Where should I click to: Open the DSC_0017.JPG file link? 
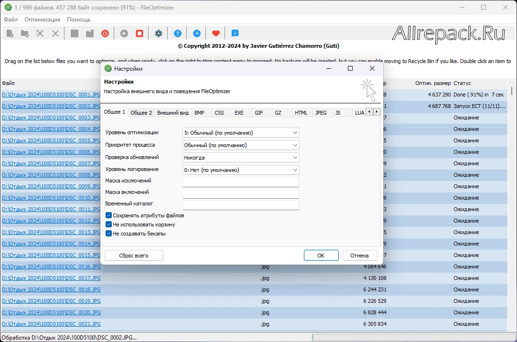click(51, 278)
